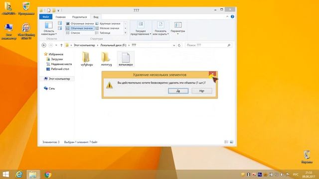Collapse the ribbon with the chevron
This screenshot has height=179, width=319.
point(227,16)
